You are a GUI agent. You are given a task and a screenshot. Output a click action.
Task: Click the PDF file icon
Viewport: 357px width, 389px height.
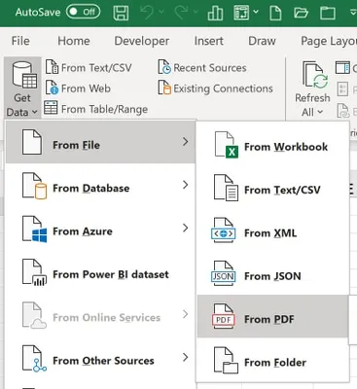223,317
